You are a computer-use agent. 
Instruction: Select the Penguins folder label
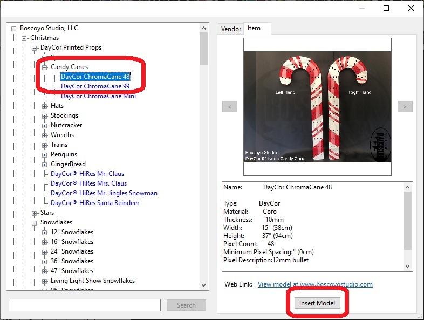[x=64, y=154]
